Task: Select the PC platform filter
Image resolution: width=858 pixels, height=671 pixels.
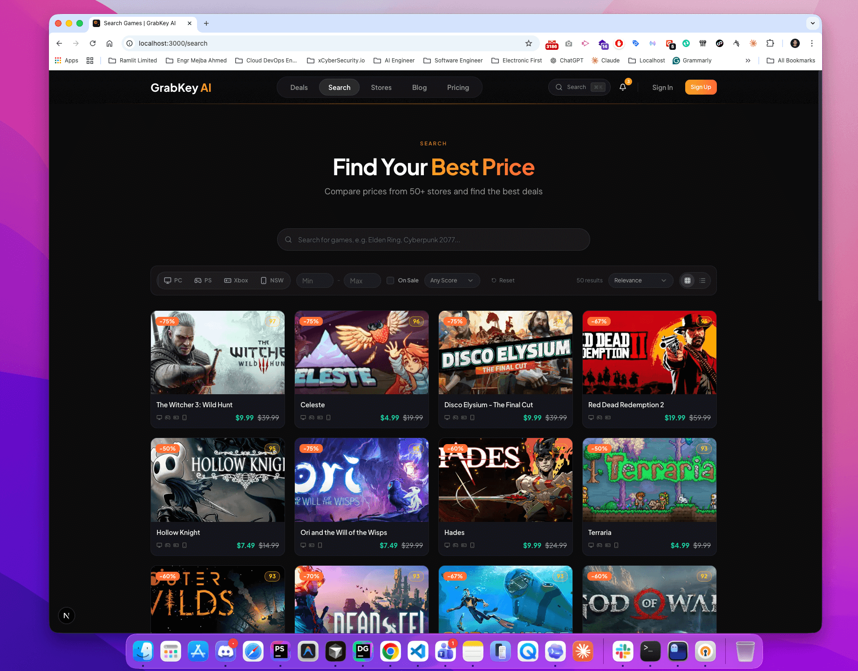Action: [x=173, y=280]
